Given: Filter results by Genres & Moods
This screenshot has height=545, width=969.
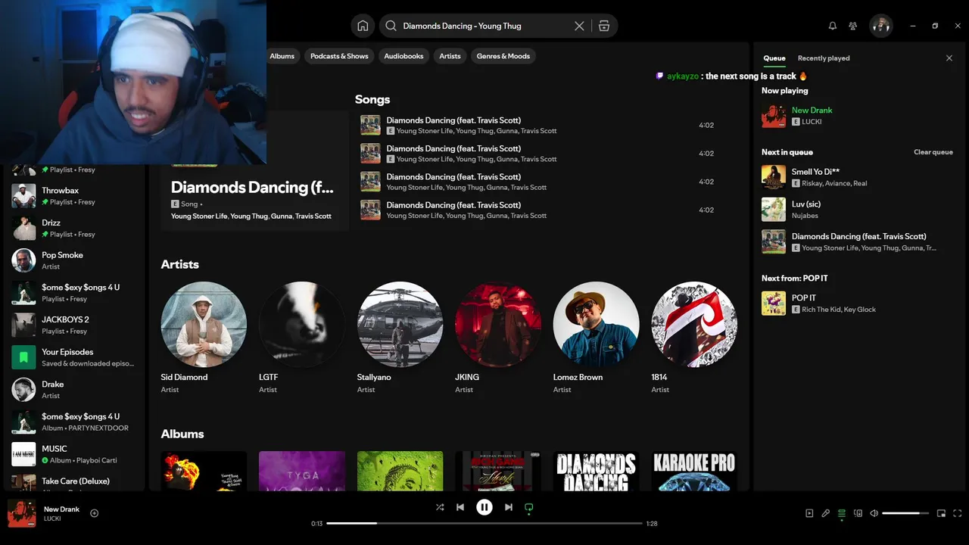Looking at the screenshot, I should pyautogui.click(x=503, y=56).
